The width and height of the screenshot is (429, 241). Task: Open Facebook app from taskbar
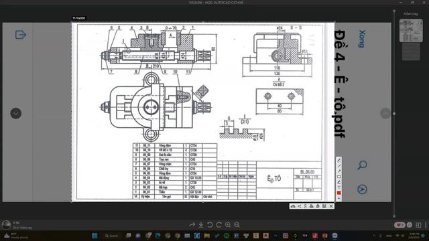tap(197, 236)
